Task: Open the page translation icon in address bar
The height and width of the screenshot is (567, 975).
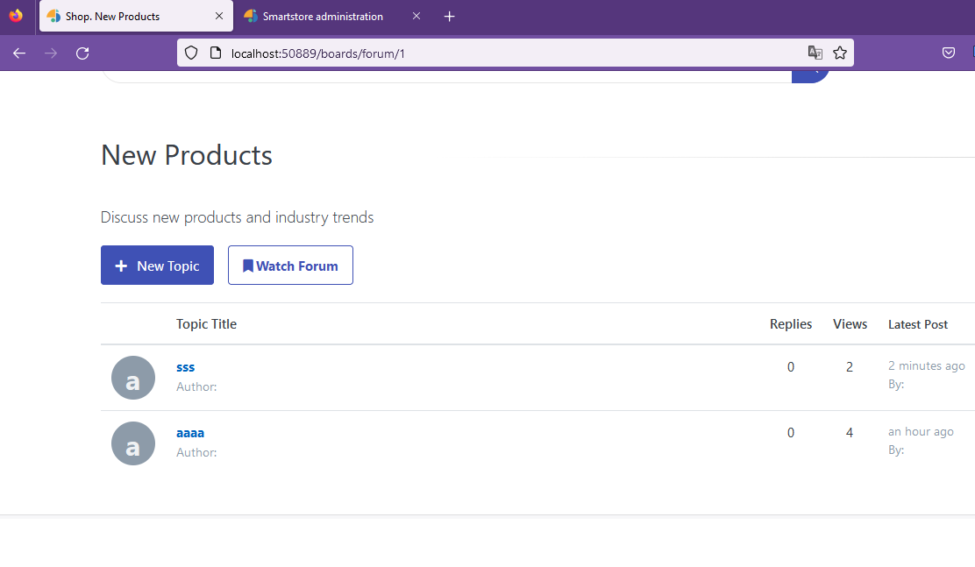Action: [815, 53]
